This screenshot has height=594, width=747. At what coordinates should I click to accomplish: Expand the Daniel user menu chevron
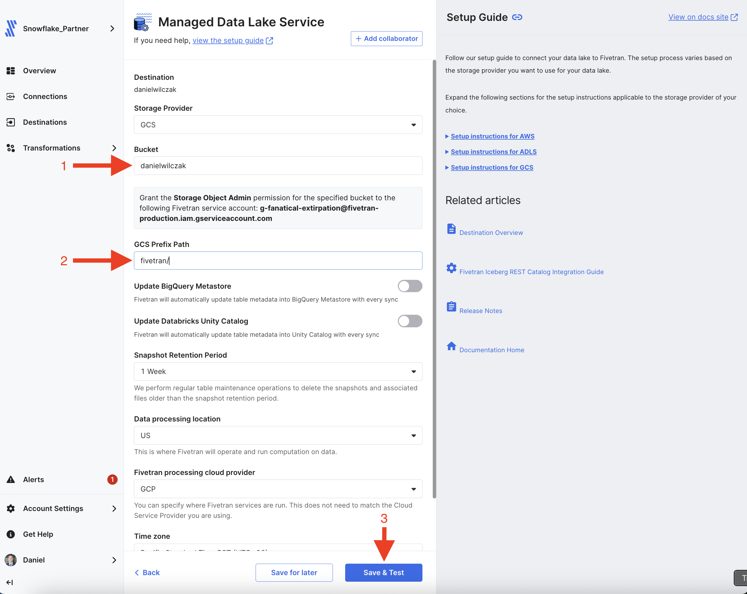(x=114, y=560)
